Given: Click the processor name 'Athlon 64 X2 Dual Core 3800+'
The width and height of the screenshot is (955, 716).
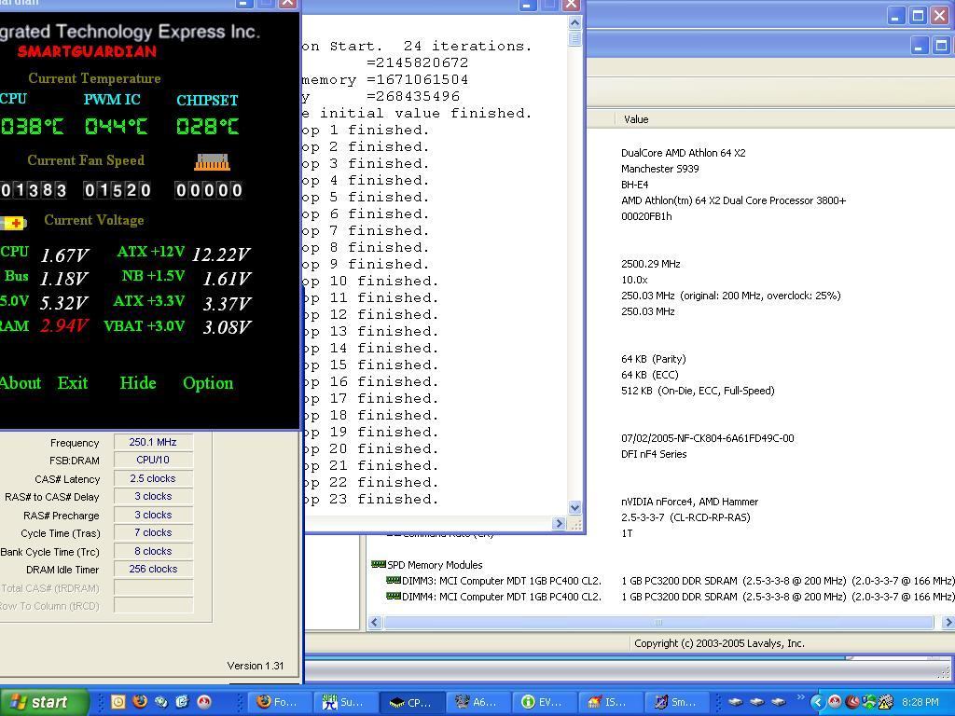Looking at the screenshot, I should [733, 200].
